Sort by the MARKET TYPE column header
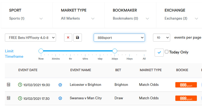 [151, 70]
